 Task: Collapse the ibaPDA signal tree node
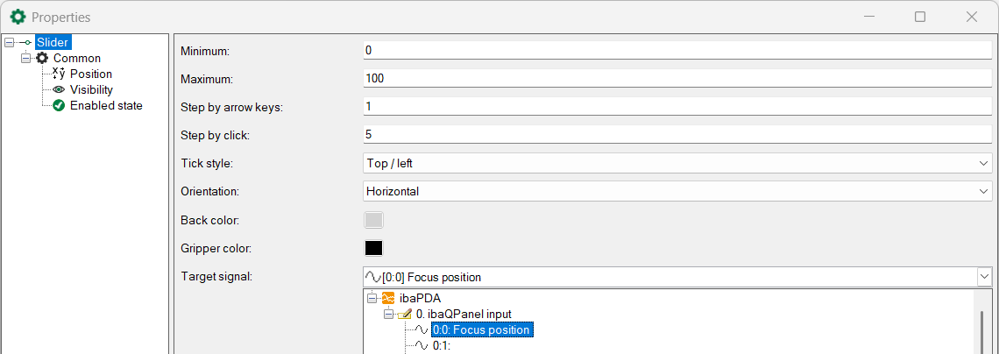point(372,297)
